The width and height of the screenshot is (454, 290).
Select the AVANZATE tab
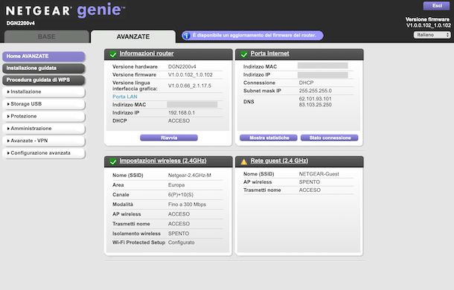pyautogui.click(x=133, y=36)
